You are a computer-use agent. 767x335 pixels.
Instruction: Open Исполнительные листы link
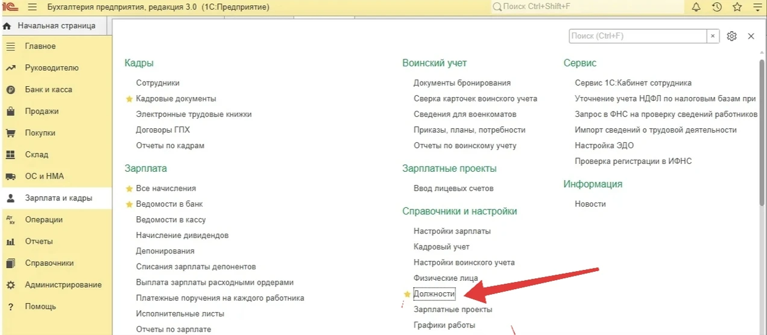click(x=180, y=314)
